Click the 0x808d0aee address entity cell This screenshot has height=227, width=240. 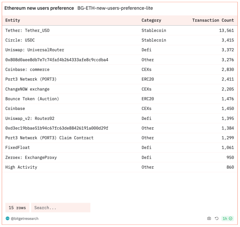(57, 60)
